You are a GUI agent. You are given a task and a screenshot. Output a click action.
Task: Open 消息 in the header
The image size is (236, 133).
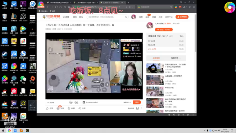pos(141,17)
